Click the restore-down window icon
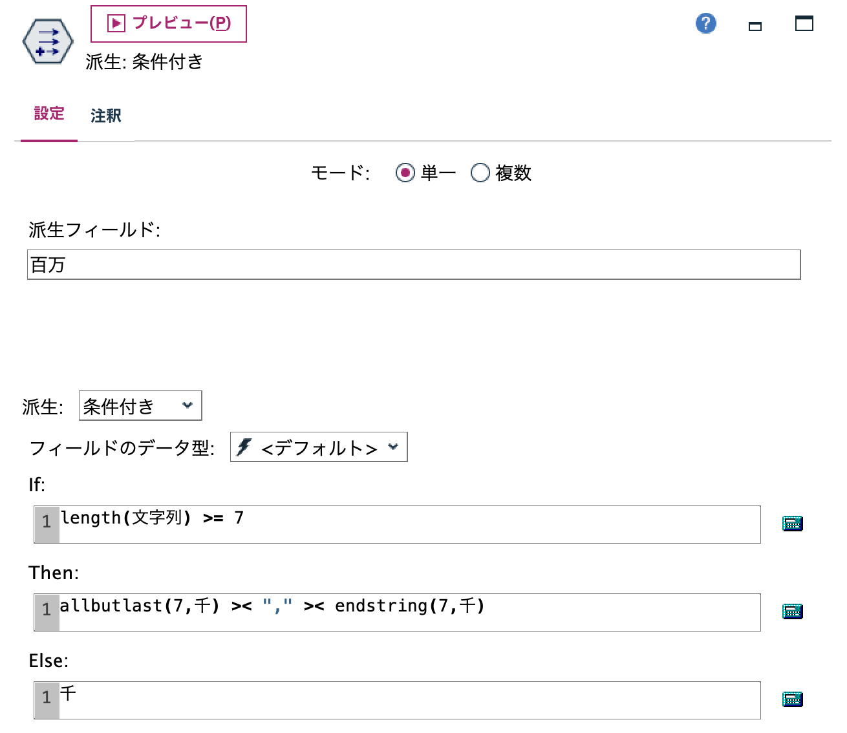Viewport: 847px width, 733px height. point(754,27)
